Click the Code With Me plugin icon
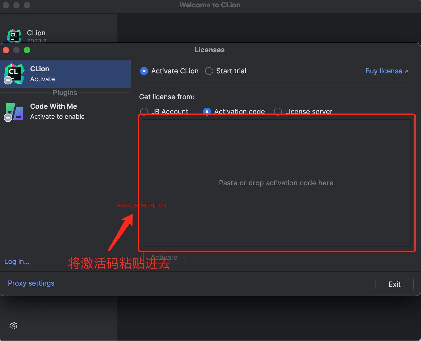The image size is (421, 341). (x=14, y=112)
